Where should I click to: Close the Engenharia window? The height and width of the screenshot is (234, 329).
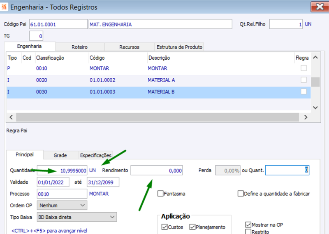tap(320, 7)
